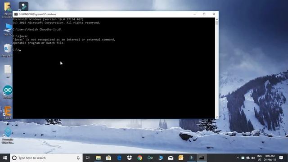288x162 pixels.
Task: Open File Explorer from the taskbar
Action: click(98, 158)
